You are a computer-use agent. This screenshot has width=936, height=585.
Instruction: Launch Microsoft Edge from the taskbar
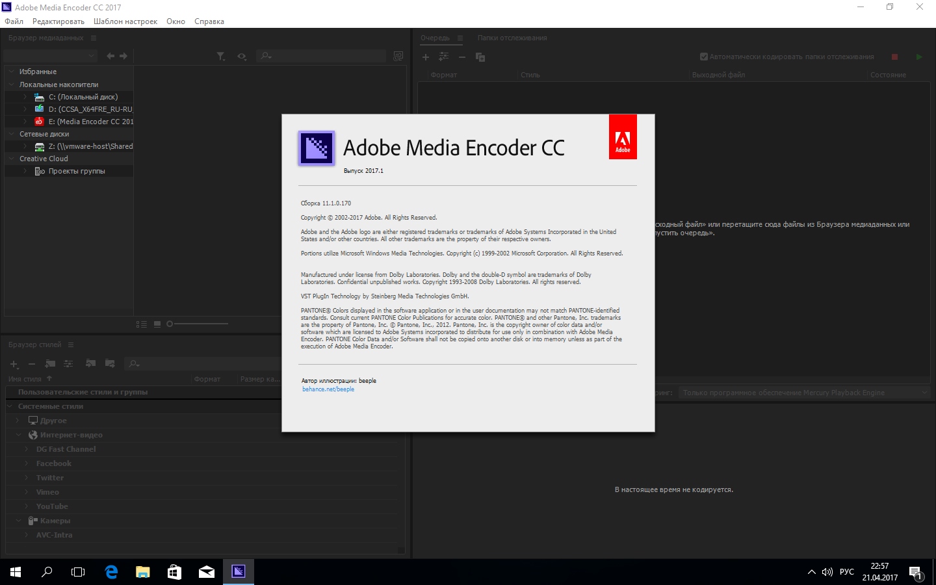click(112, 572)
